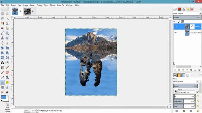The width and height of the screenshot is (202, 113).
Task: Click the foreground color swatch
Action: [x=3, y=97]
